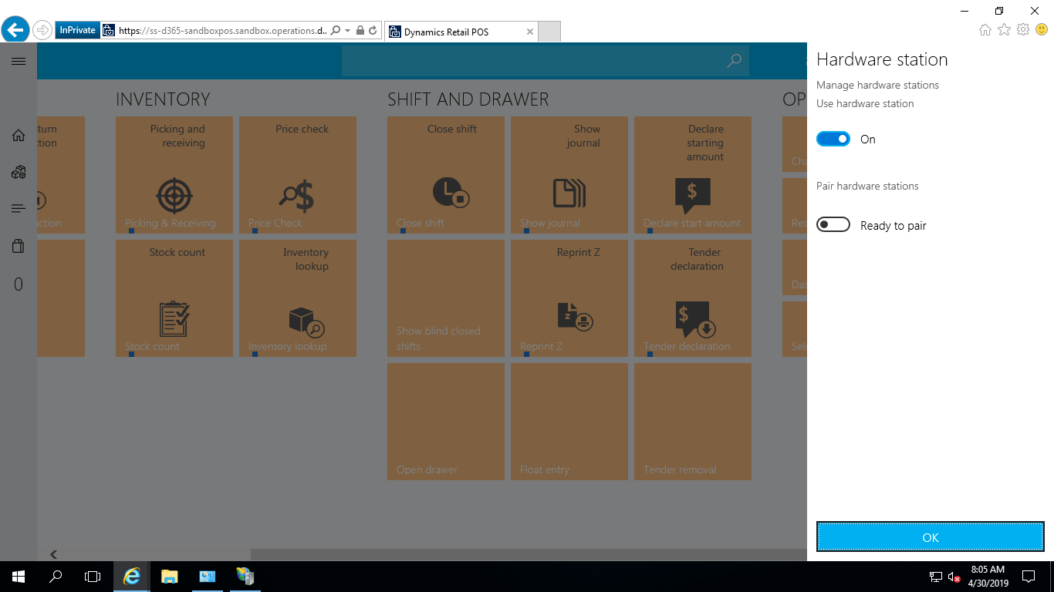The height and width of the screenshot is (592, 1054).
Task: Click the Stock count clipboard icon
Action: click(x=174, y=319)
